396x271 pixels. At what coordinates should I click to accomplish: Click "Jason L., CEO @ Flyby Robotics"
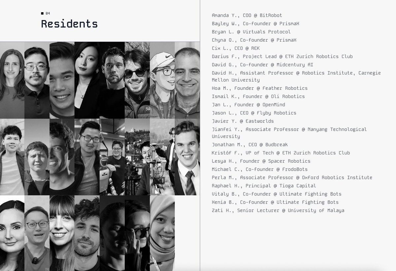254,113
